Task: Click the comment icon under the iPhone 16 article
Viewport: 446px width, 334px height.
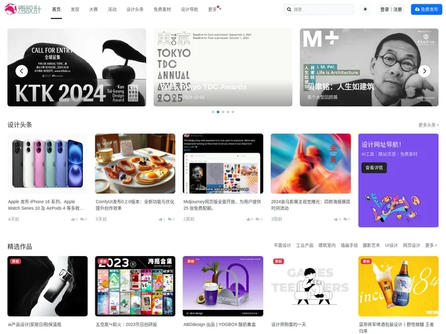Action: (x=82, y=219)
